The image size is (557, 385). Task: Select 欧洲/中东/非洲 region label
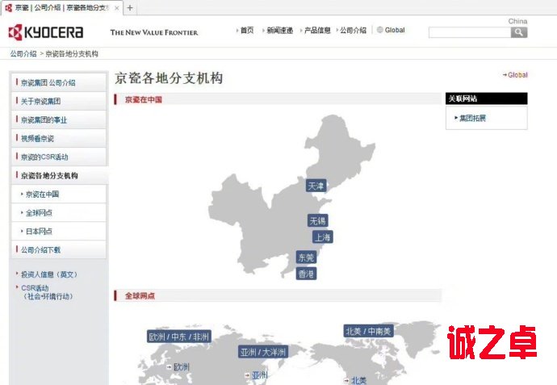179,337
